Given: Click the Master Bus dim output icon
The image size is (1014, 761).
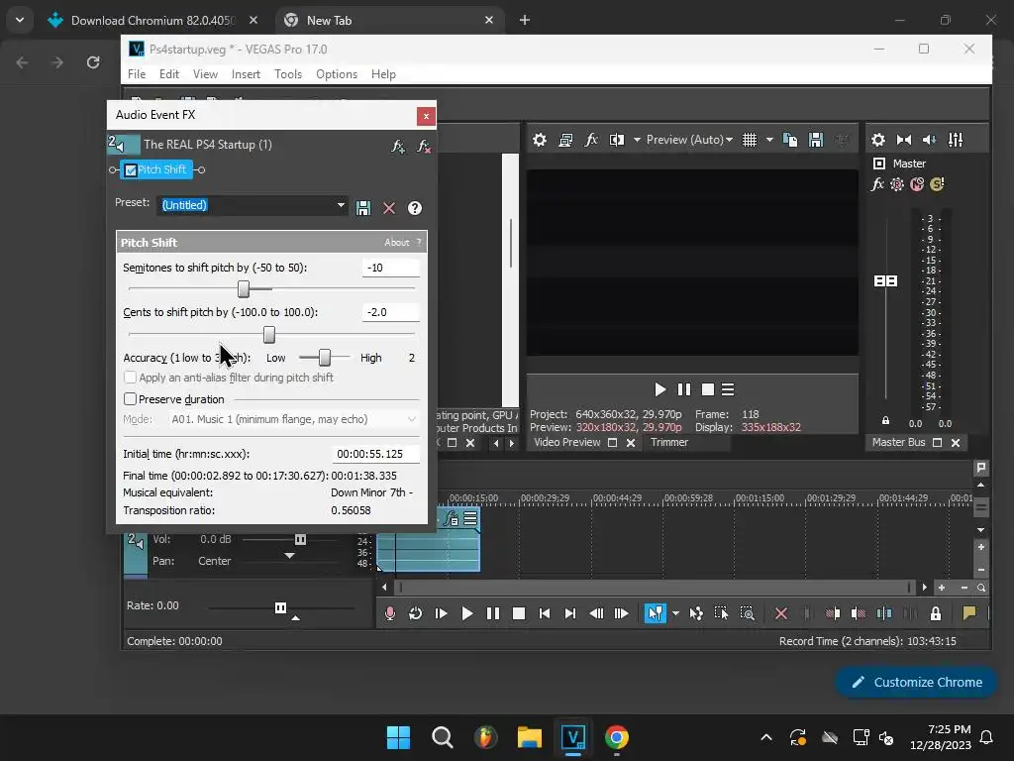Looking at the screenshot, I should [x=929, y=140].
